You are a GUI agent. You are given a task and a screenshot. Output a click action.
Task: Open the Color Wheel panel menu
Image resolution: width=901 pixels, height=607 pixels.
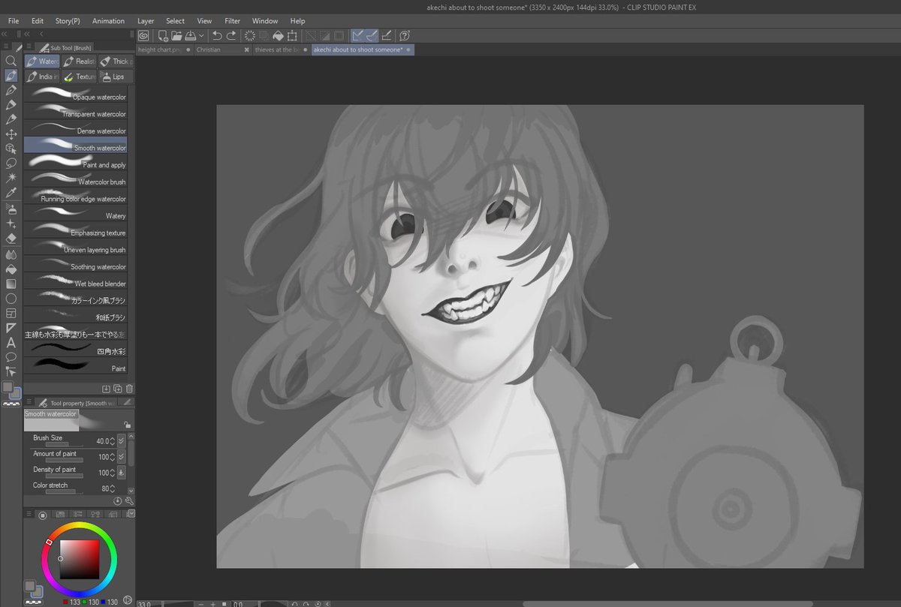[x=29, y=514]
